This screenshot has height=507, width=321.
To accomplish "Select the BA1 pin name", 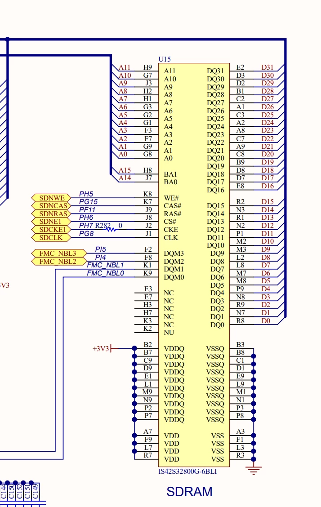I will click(170, 174).
